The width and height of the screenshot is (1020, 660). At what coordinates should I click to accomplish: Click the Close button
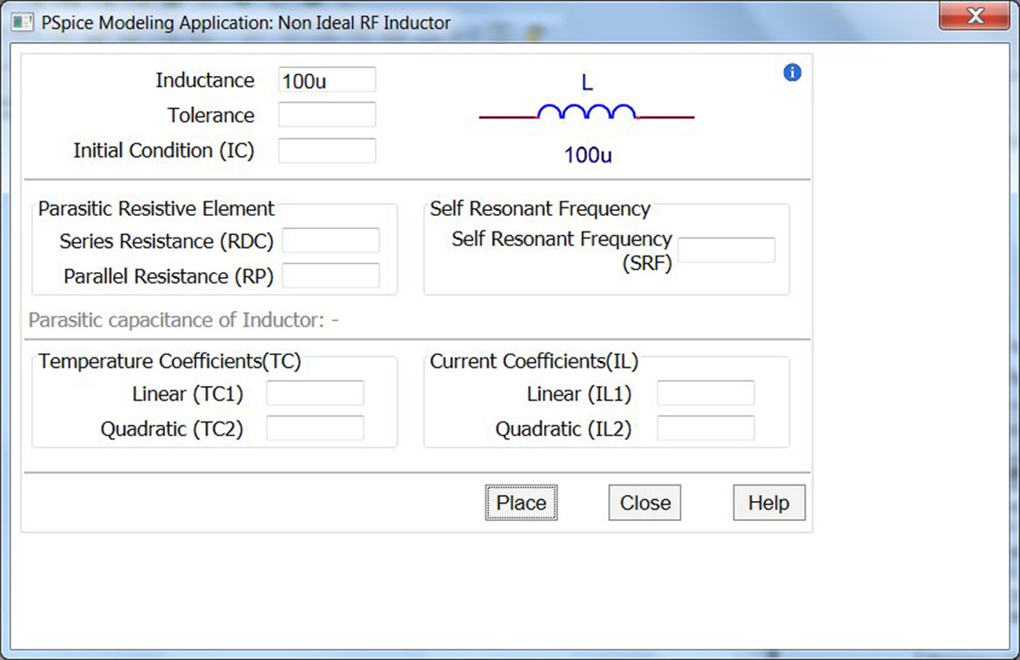click(x=644, y=503)
